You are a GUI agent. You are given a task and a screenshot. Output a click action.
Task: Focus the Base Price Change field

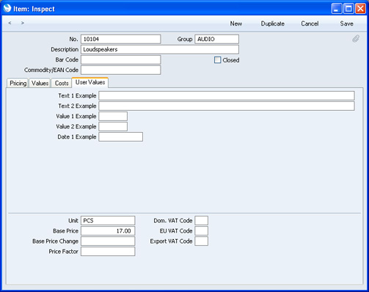[108, 241]
